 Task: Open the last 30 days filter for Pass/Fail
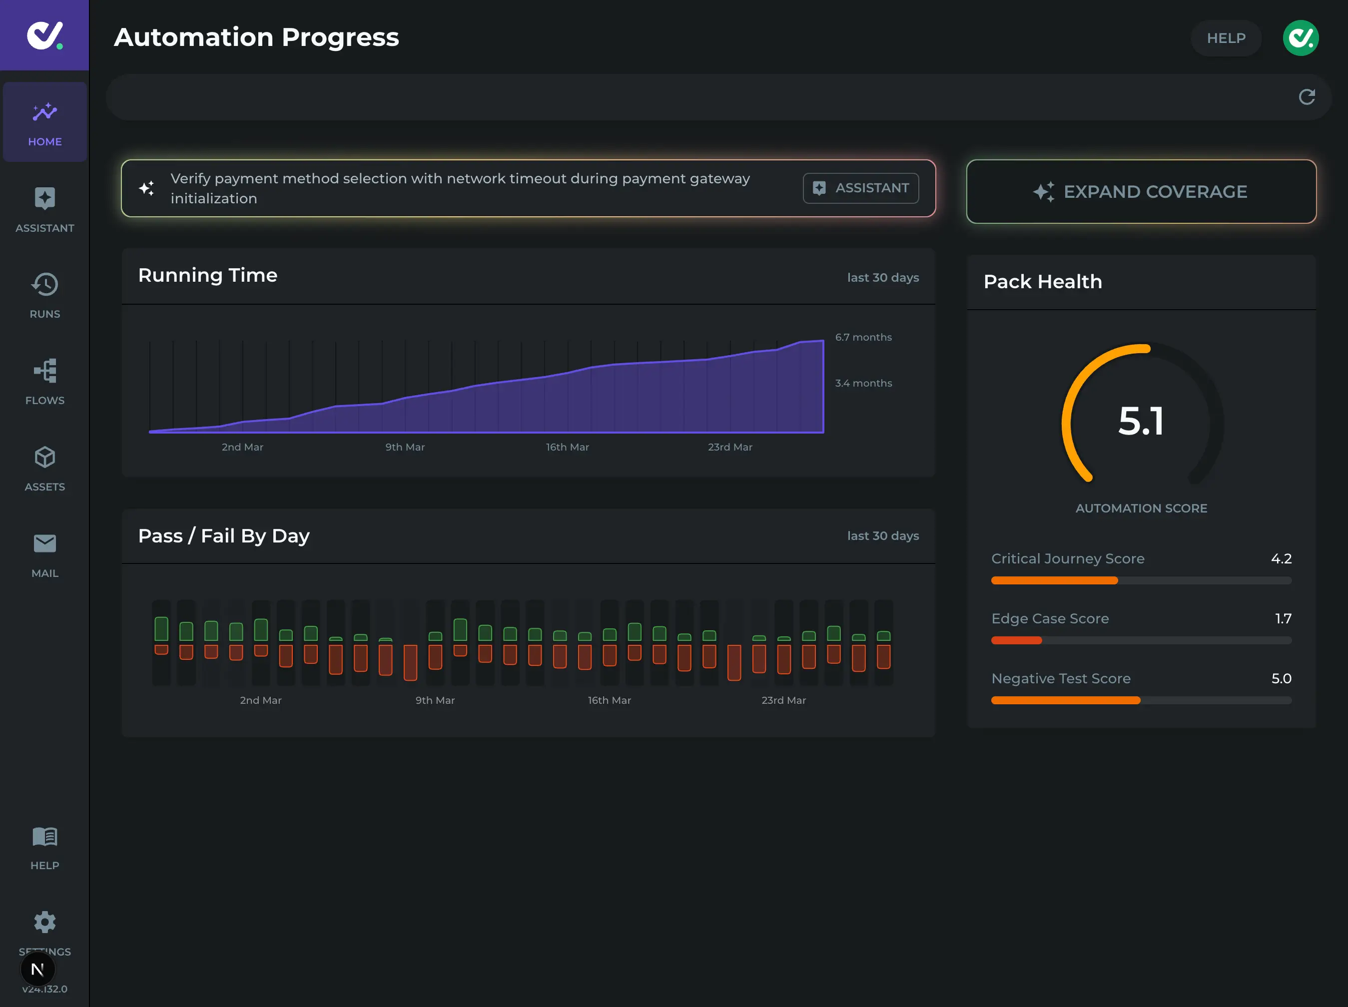pos(883,536)
